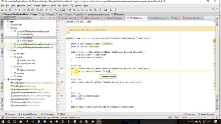221x124 pixels.
Task: Click the Redo arrow icon
Action: point(19,10)
